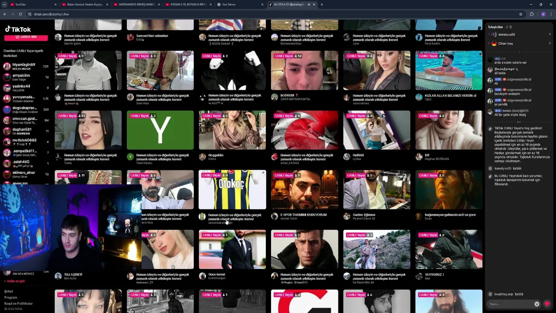Bookmark this page with star icon

(x=521, y=14)
